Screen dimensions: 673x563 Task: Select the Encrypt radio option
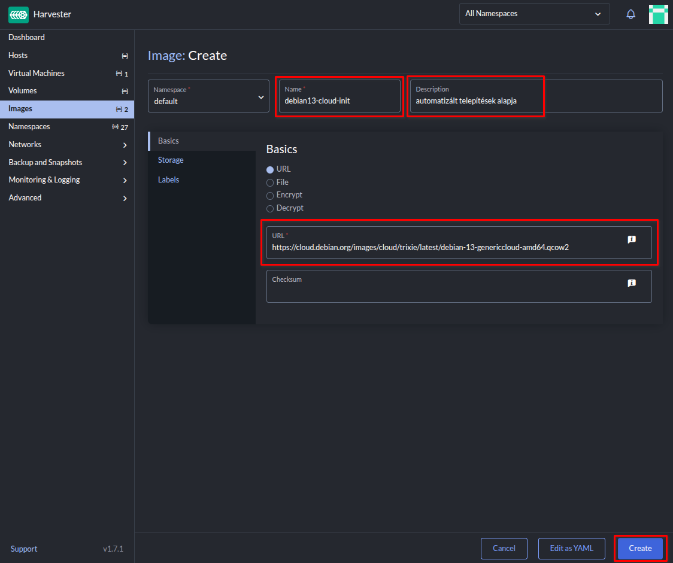click(x=270, y=196)
